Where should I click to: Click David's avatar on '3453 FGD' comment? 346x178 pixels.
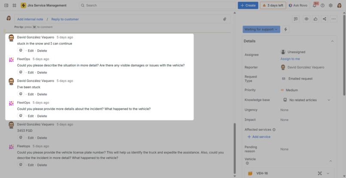pyautogui.click(x=11, y=125)
